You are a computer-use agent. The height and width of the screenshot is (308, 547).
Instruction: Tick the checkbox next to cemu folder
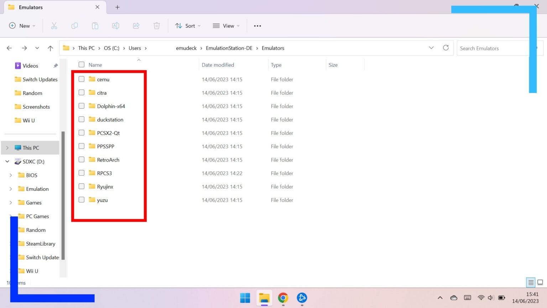click(82, 79)
